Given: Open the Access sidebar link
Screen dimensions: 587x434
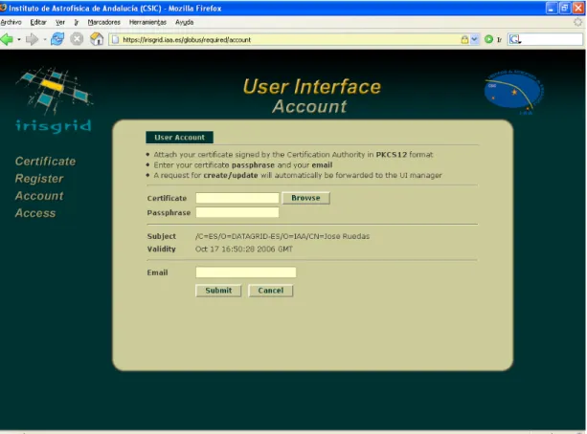Looking at the screenshot, I should pyautogui.click(x=35, y=213).
